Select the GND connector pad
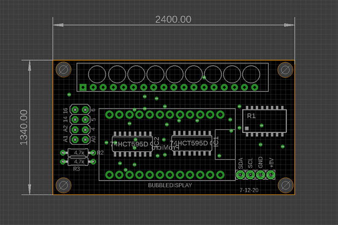This screenshot has width=338, height=225. coord(261,174)
